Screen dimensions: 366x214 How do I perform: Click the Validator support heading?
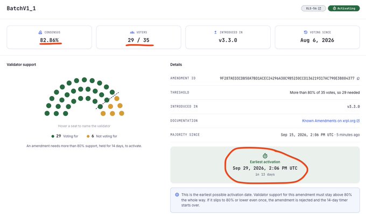coord(21,65)
